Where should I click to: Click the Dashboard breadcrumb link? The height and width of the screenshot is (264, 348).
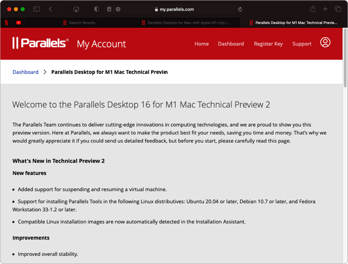click(x=25, y=72)
